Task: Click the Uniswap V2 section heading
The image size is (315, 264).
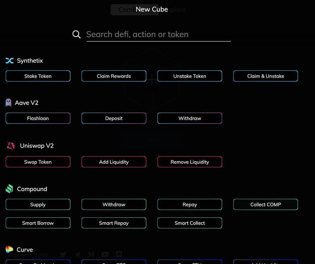Action: coord(37,146)
